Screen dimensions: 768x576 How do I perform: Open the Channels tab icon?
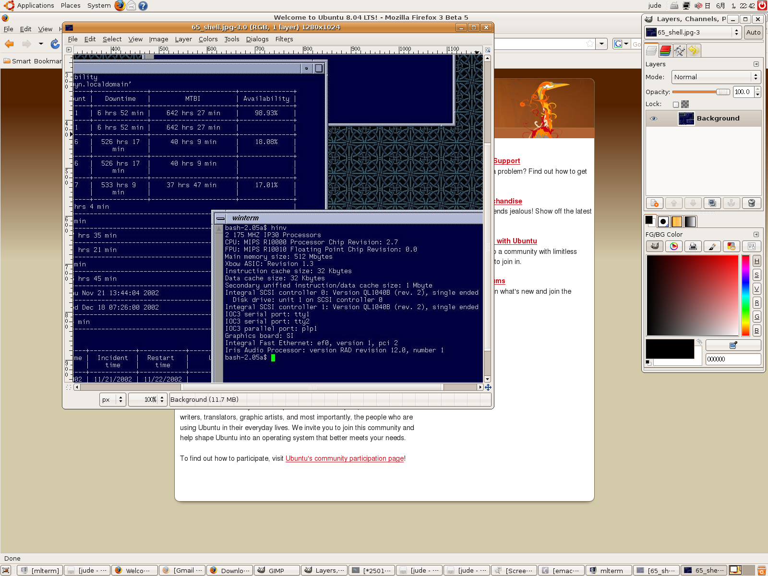click(x=665, y=50)
